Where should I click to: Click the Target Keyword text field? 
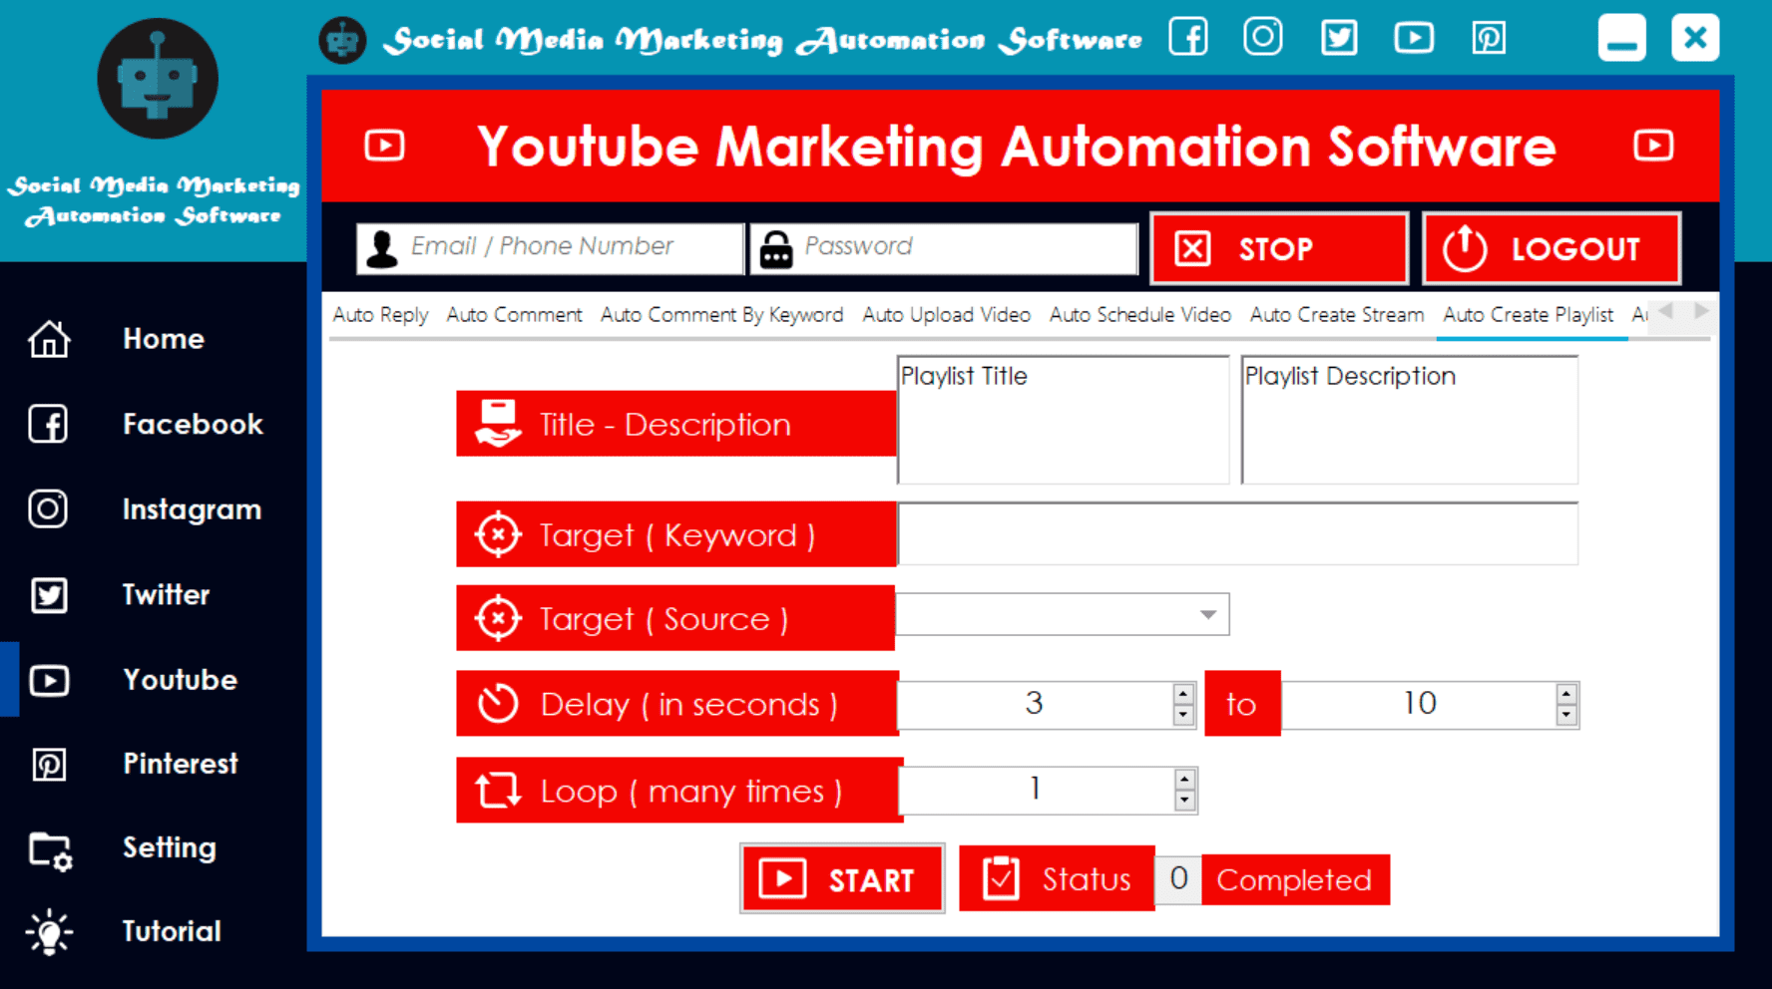tap(1238, 533)
